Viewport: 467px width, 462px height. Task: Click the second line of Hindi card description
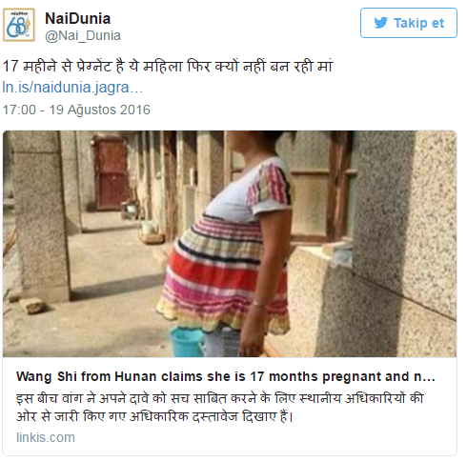(154, 416)
